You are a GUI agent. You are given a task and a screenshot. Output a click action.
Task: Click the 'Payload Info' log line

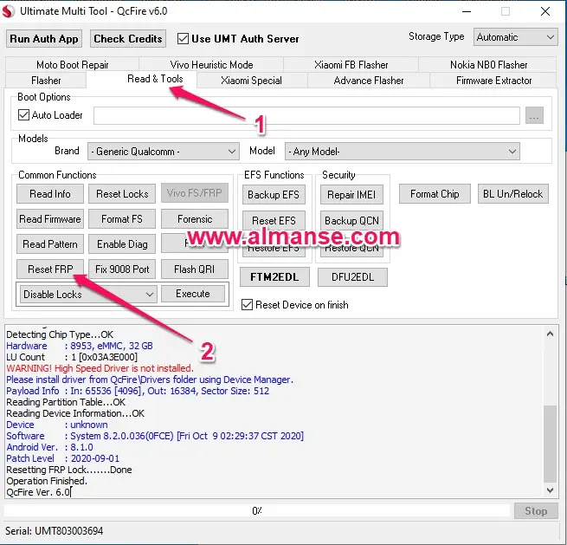[x=138, y=391]
